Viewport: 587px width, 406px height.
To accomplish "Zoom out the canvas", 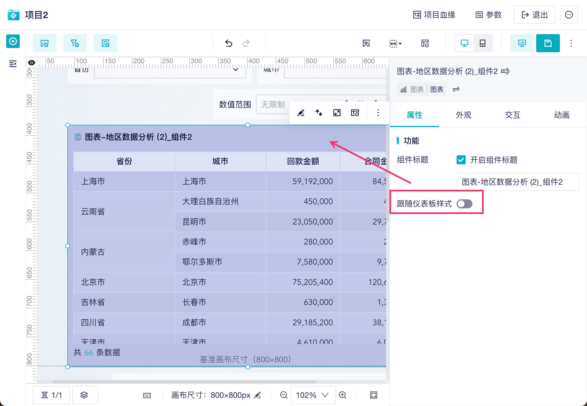I will point(284,395).
